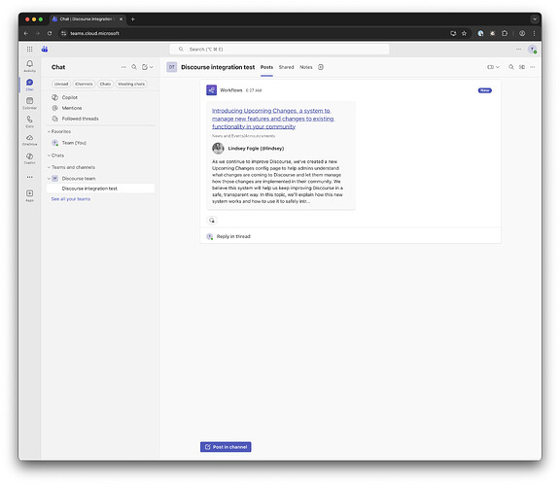Click See all your teams link
Viewport: 560px width, 485px height.
tap(70, 199)
